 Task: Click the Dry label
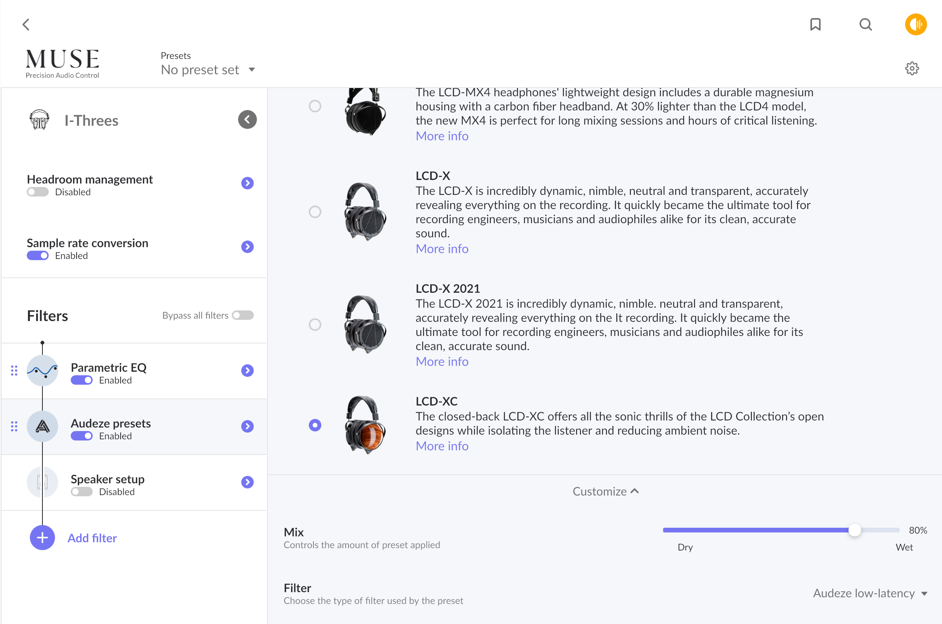[685, 547]
